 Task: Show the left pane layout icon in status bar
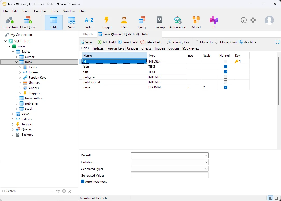pyautogui.click(x=271, y=198)
